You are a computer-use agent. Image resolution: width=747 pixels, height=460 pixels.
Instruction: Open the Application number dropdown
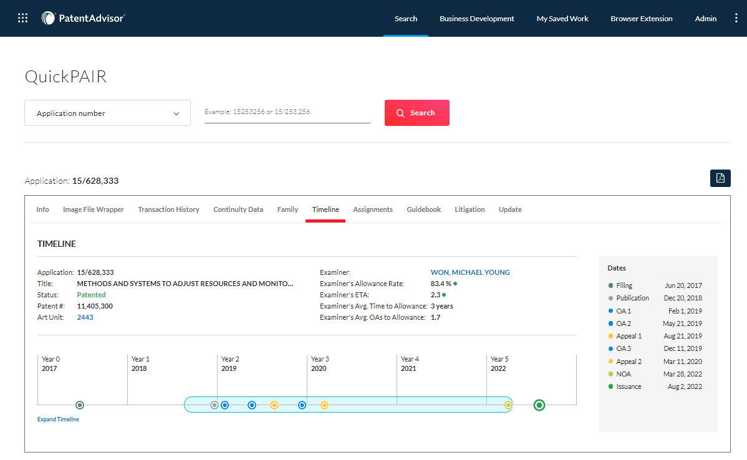pyautogui.click(x=107, y=113)
